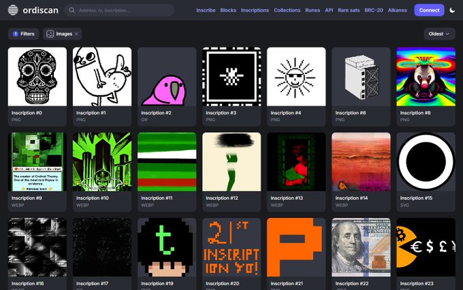Open the pink parrot Inscription #2
This screenshot has height=290, width=463.
167,77
